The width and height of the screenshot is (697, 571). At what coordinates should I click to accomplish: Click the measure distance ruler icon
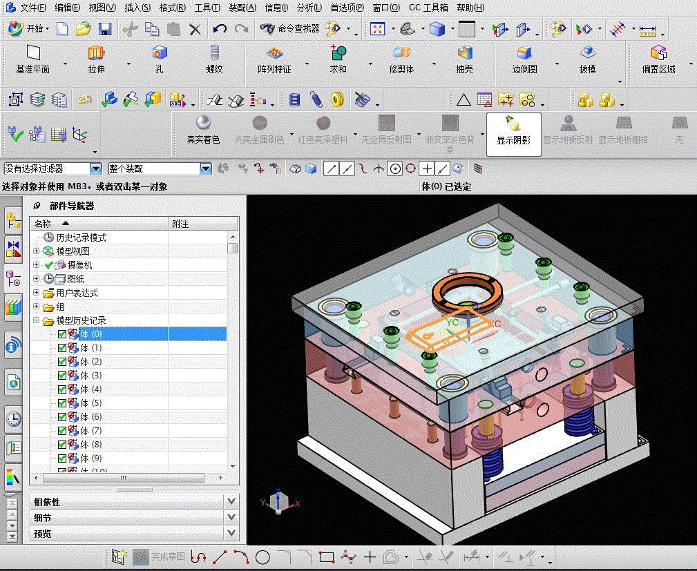648,30
